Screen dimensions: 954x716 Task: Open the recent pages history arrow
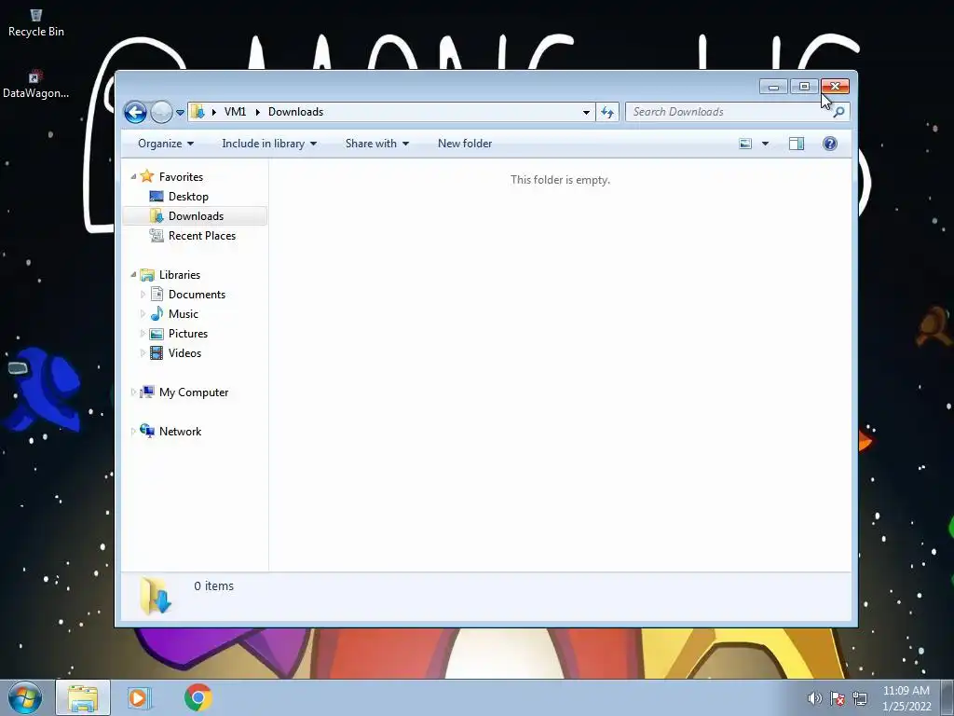pos(180,113)
